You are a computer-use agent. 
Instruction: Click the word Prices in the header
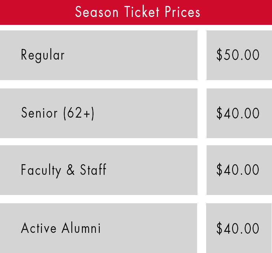(x=183, y=12)
